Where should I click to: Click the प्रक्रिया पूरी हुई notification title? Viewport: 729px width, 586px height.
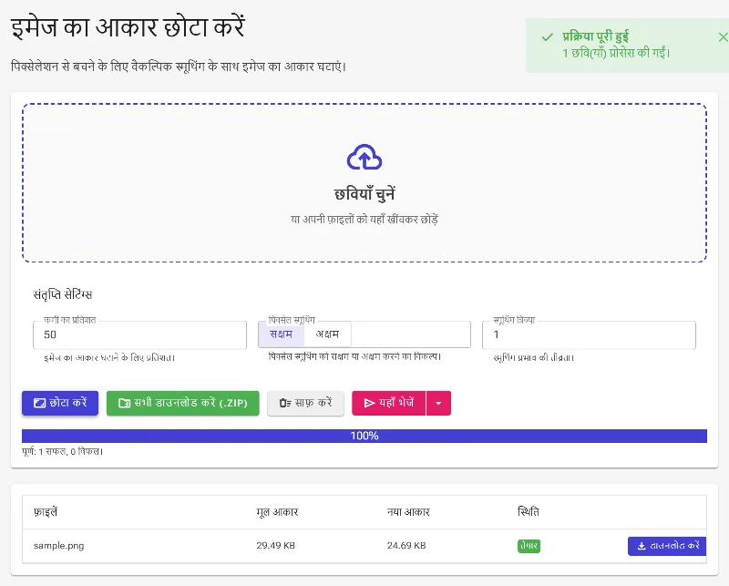[595, 36]
